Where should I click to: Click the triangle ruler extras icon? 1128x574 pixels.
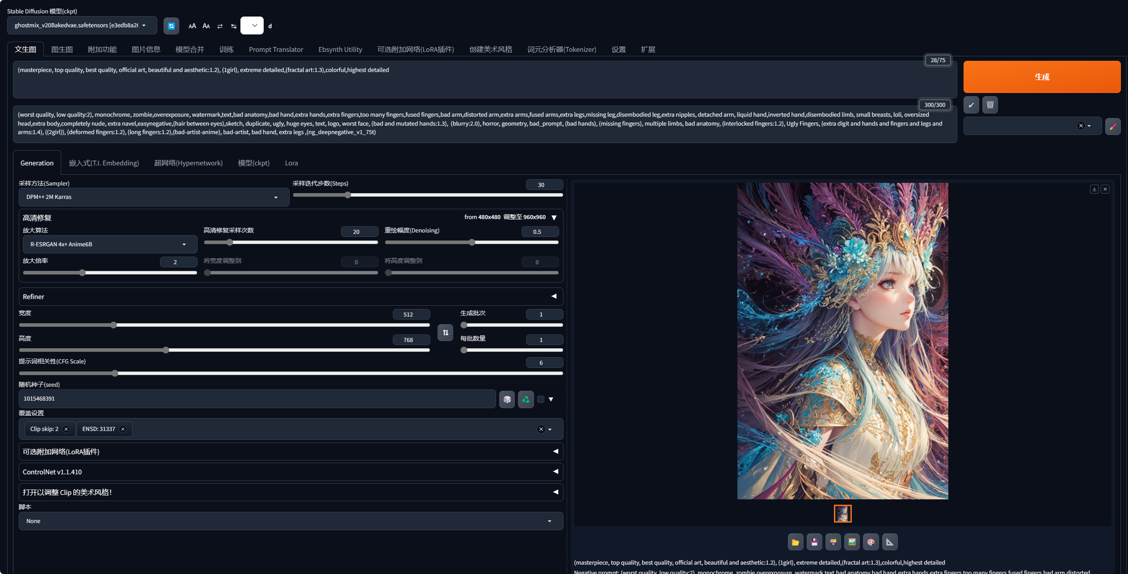click(889, 542)
